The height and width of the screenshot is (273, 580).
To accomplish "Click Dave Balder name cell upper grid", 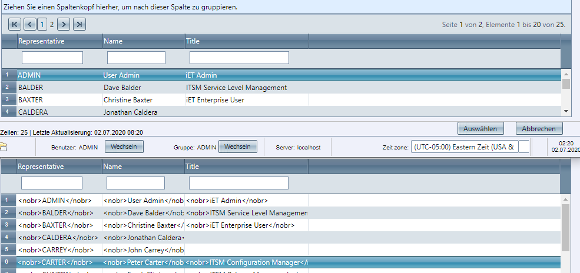I will point(144,88).
